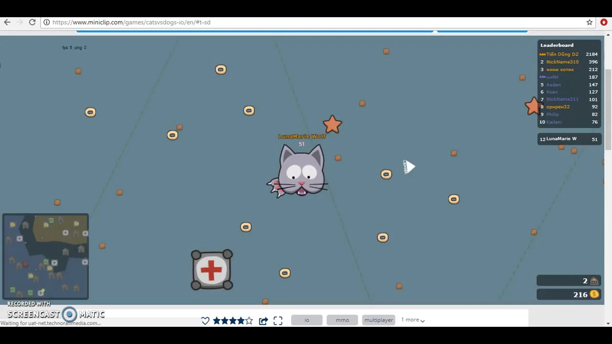Reload the page with the refresh icon
This screenshot has height=344, width=612.
point(32,22)
